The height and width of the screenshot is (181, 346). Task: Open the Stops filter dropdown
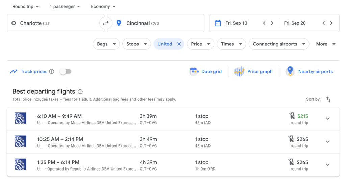point(137,44)
